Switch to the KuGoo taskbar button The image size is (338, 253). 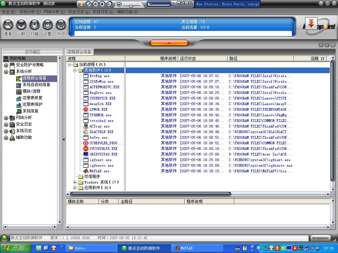pos(92,248)
